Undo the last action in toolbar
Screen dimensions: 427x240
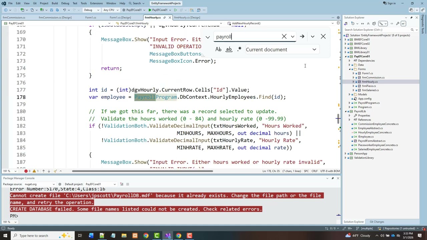64,10
